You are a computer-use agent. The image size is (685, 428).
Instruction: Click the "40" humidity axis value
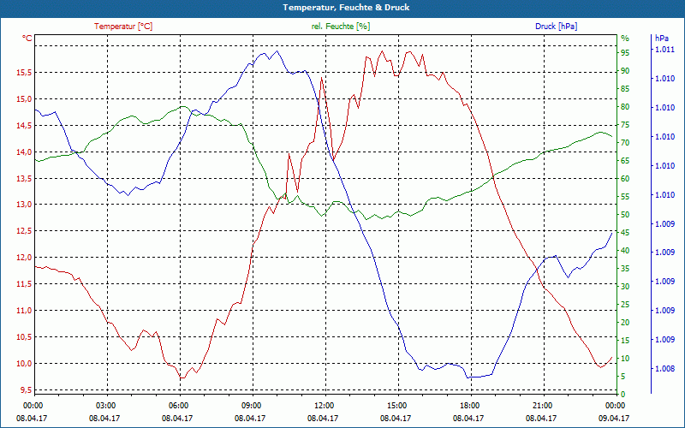(625, 251)
